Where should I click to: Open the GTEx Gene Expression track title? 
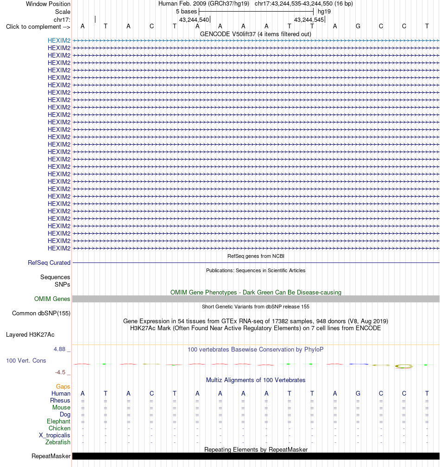click(256, 321)
